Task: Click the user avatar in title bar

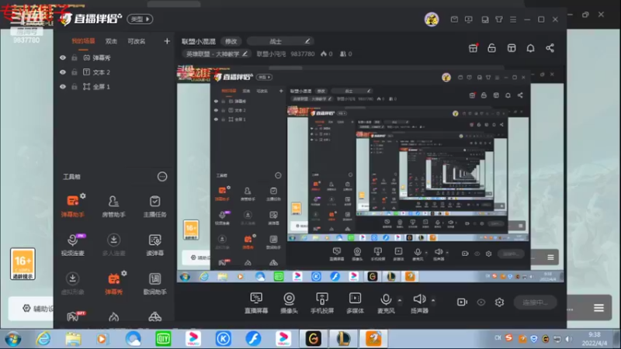Action: pos(432,19)
